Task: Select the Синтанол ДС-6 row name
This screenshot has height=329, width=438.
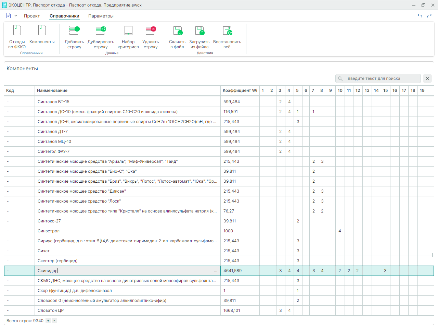Action: [x=127, y=122]
